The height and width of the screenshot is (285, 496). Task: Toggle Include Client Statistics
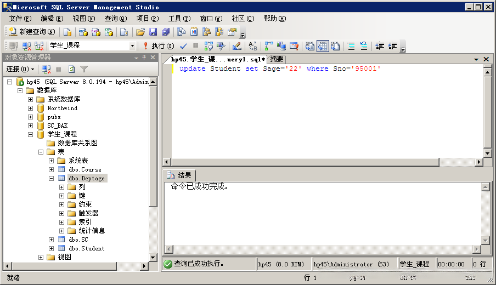coord(281,46)
